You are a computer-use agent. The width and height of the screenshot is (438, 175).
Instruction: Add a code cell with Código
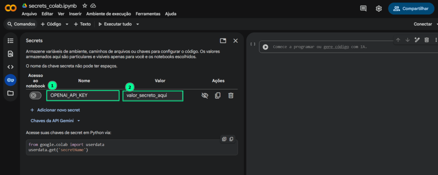pyautogui.click(x=51, y=24)
